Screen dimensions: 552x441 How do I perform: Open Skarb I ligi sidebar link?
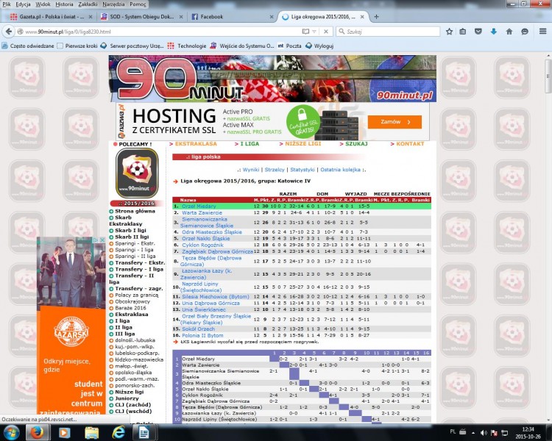[x=130, y=230]
